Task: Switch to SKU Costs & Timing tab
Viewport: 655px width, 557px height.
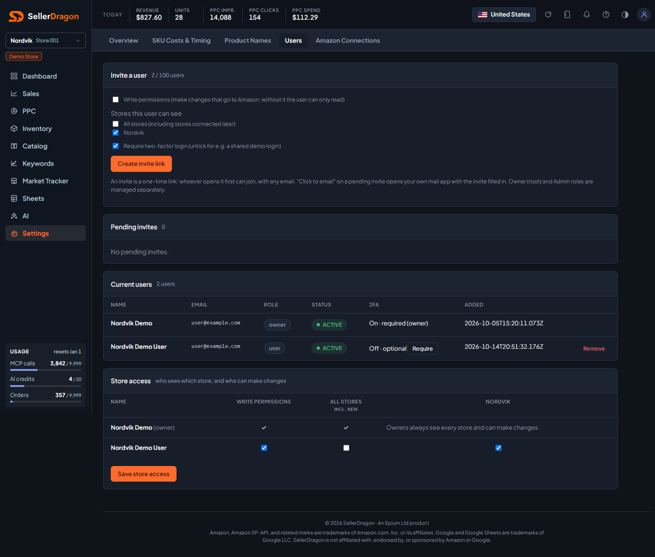Action: tap(182, 40)
